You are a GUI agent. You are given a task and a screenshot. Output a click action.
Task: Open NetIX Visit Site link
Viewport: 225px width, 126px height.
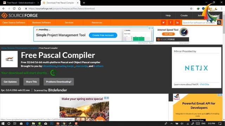[205, 84]
